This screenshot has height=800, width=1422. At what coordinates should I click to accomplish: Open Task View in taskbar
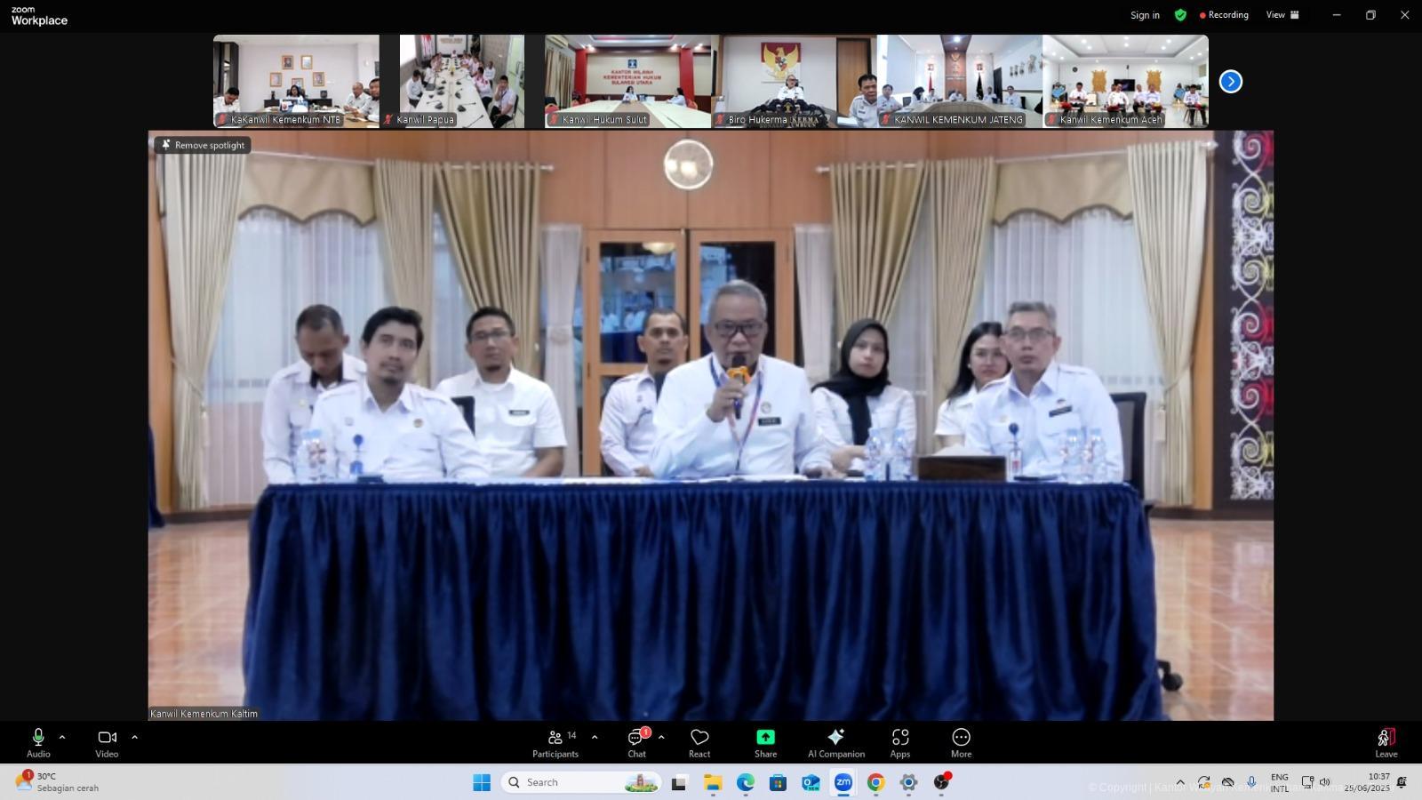(679, 782)
